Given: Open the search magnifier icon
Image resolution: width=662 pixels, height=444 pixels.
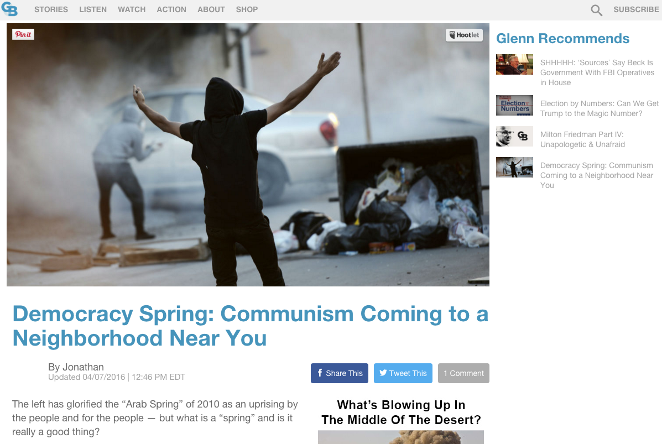Looking at the screenshot, I should pos(596,10).
